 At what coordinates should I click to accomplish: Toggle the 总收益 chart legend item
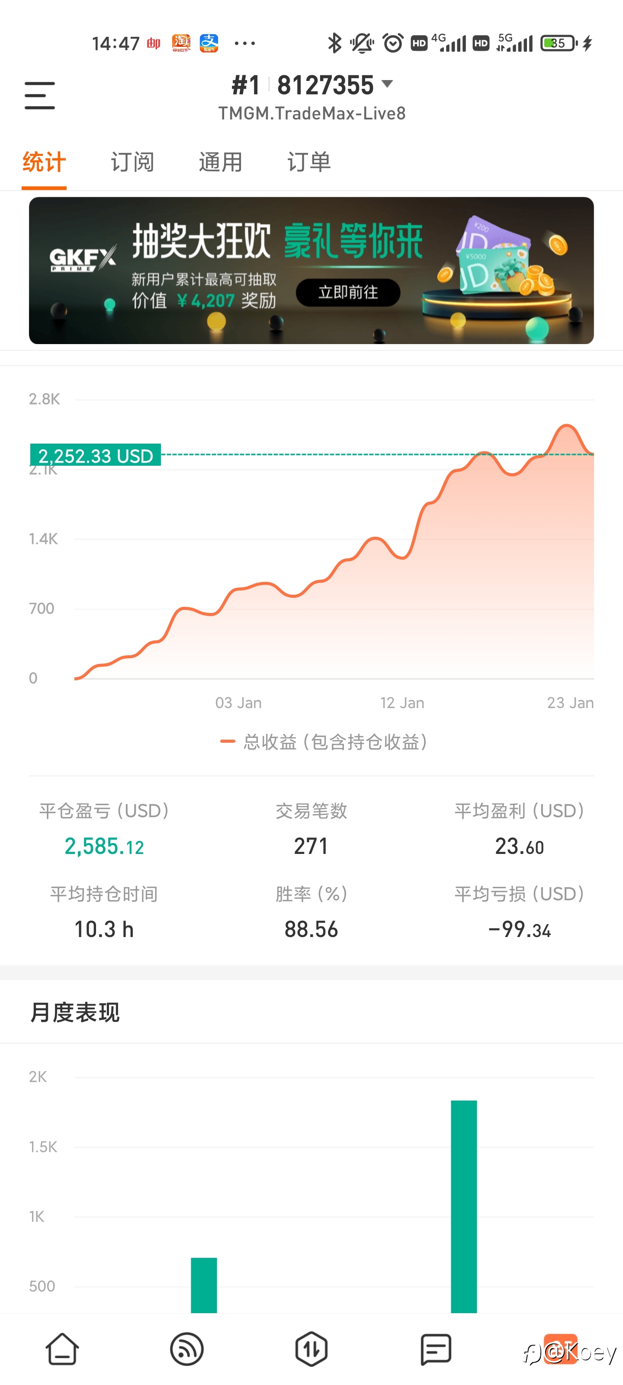click(x=324, y=742)
